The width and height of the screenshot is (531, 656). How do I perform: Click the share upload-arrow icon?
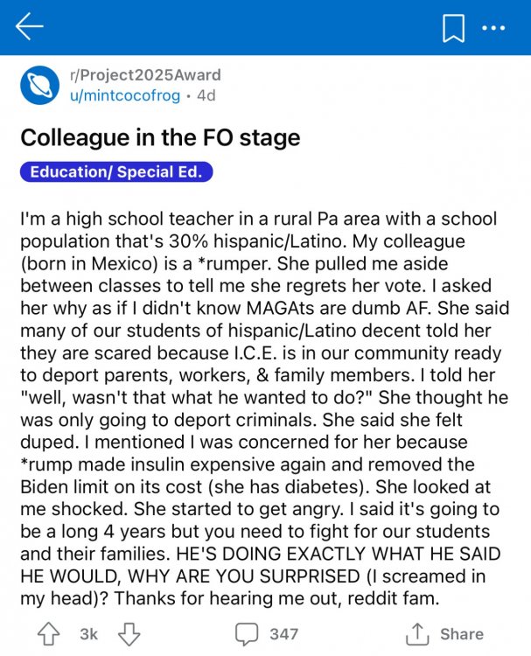point(420,633)
